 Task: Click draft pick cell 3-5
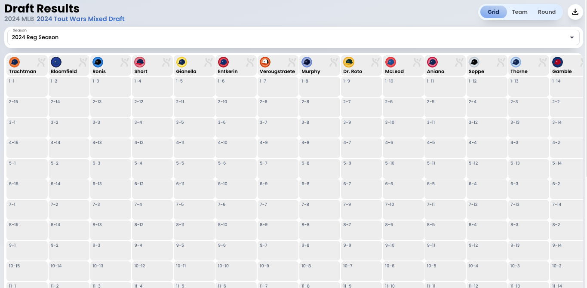194,127
